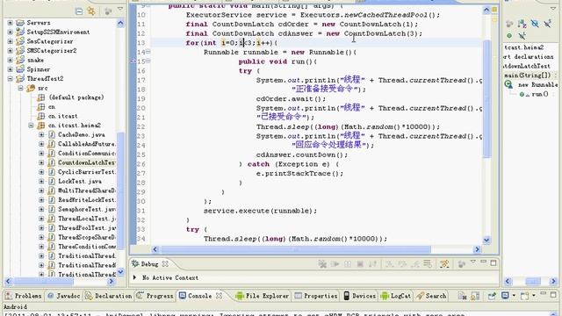This screenshot has width=562, height=316.
Task: Collapse all in Package Explorer
Action: 79,11
